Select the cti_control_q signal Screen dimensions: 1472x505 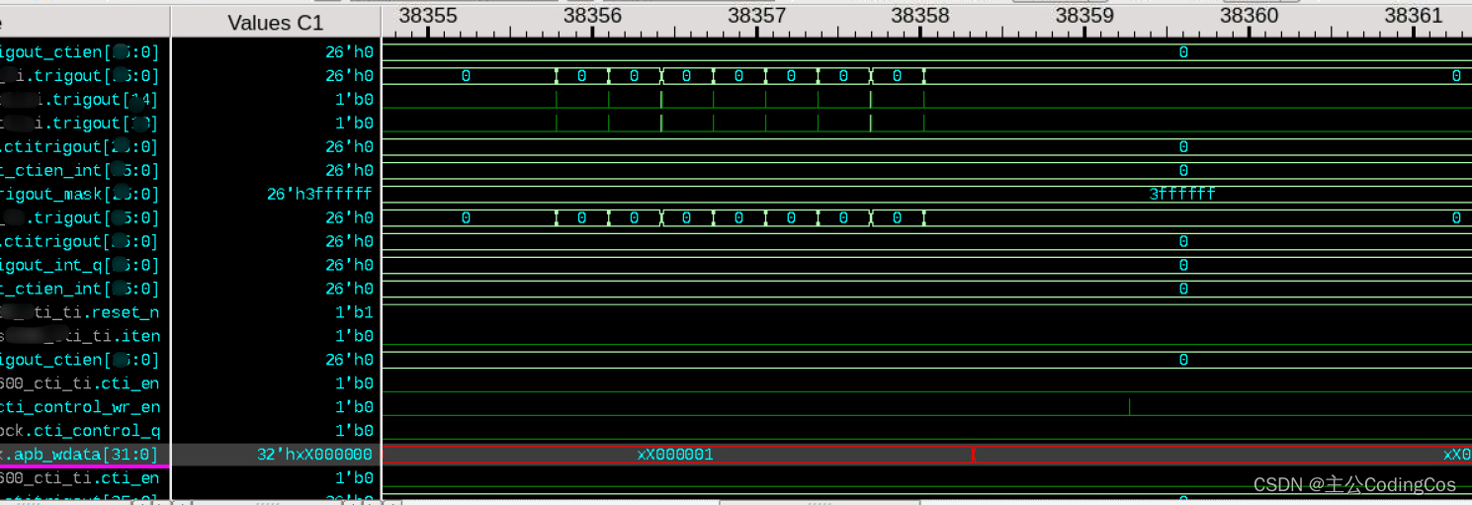coord(80,431)
